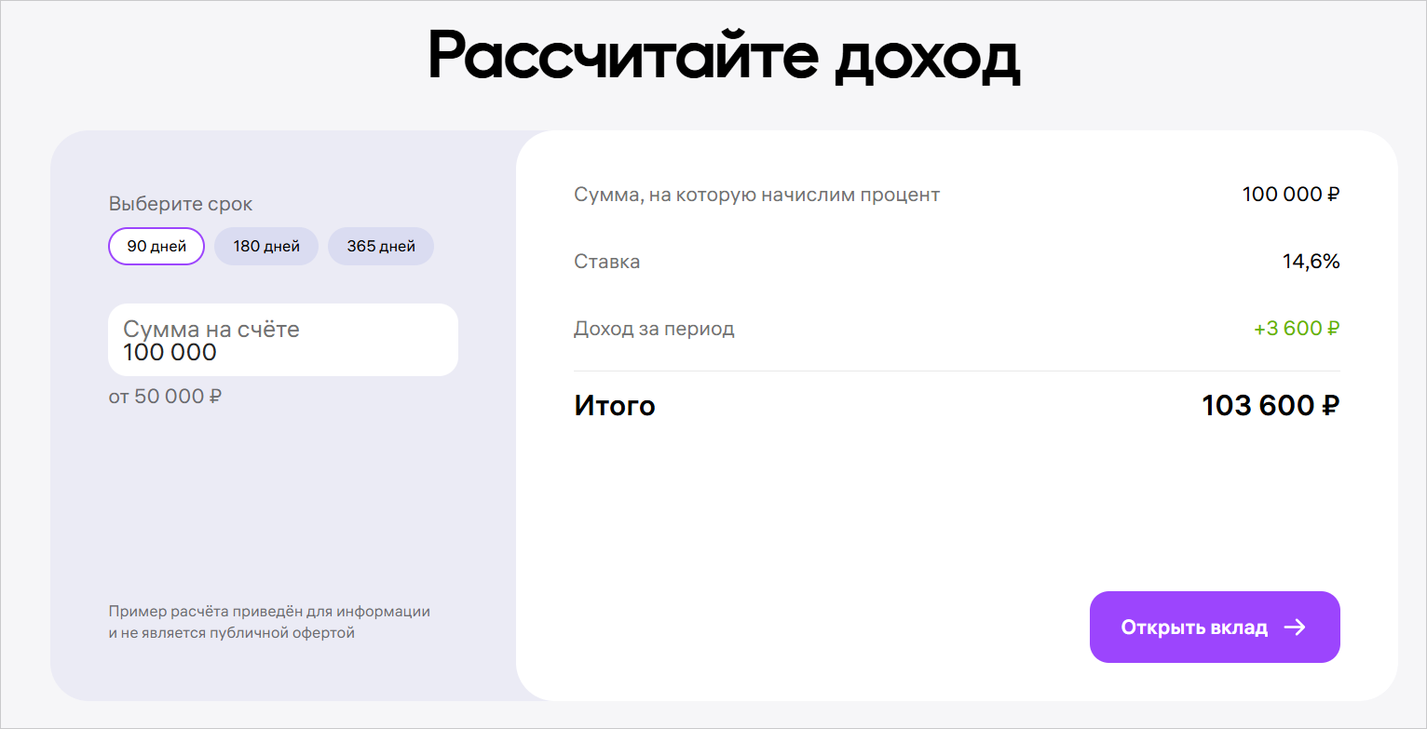1427x729 pixels.
Task: Click the Рассчитайте доход heading
Action: [x=723, y=58]
